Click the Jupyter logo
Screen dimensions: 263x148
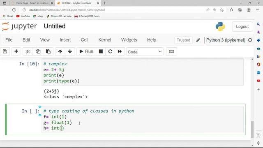point(19,26)
